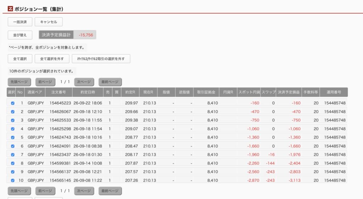363x199 pixels.
Task: Click top 最終ページ pagination button
Action: (x=110, y=82)
